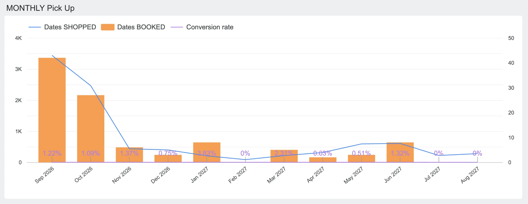Select the Jun 2027 orange bar
Viewport: 528px width, 204px height.
pos(400,152)
